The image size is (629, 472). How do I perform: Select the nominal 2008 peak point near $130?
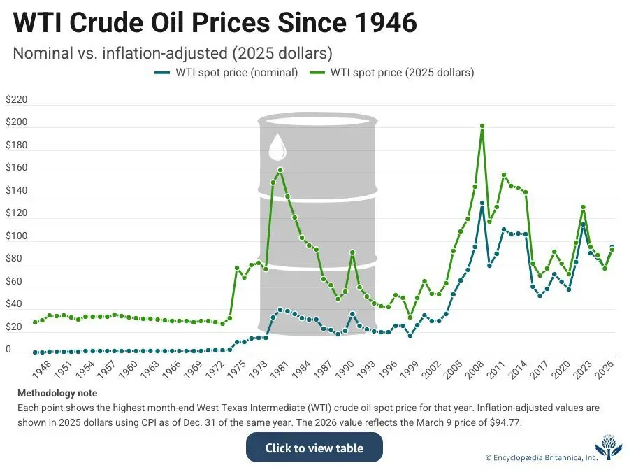[x=482, y=203]
